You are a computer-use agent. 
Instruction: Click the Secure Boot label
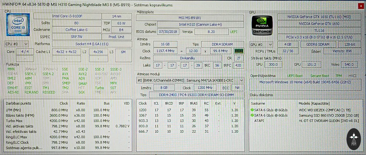pos(320,76)
